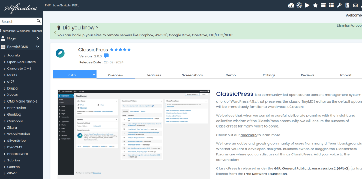Select Composr in sidebar
This screenshot has height=179, width=362.
(x=15, y=121)
